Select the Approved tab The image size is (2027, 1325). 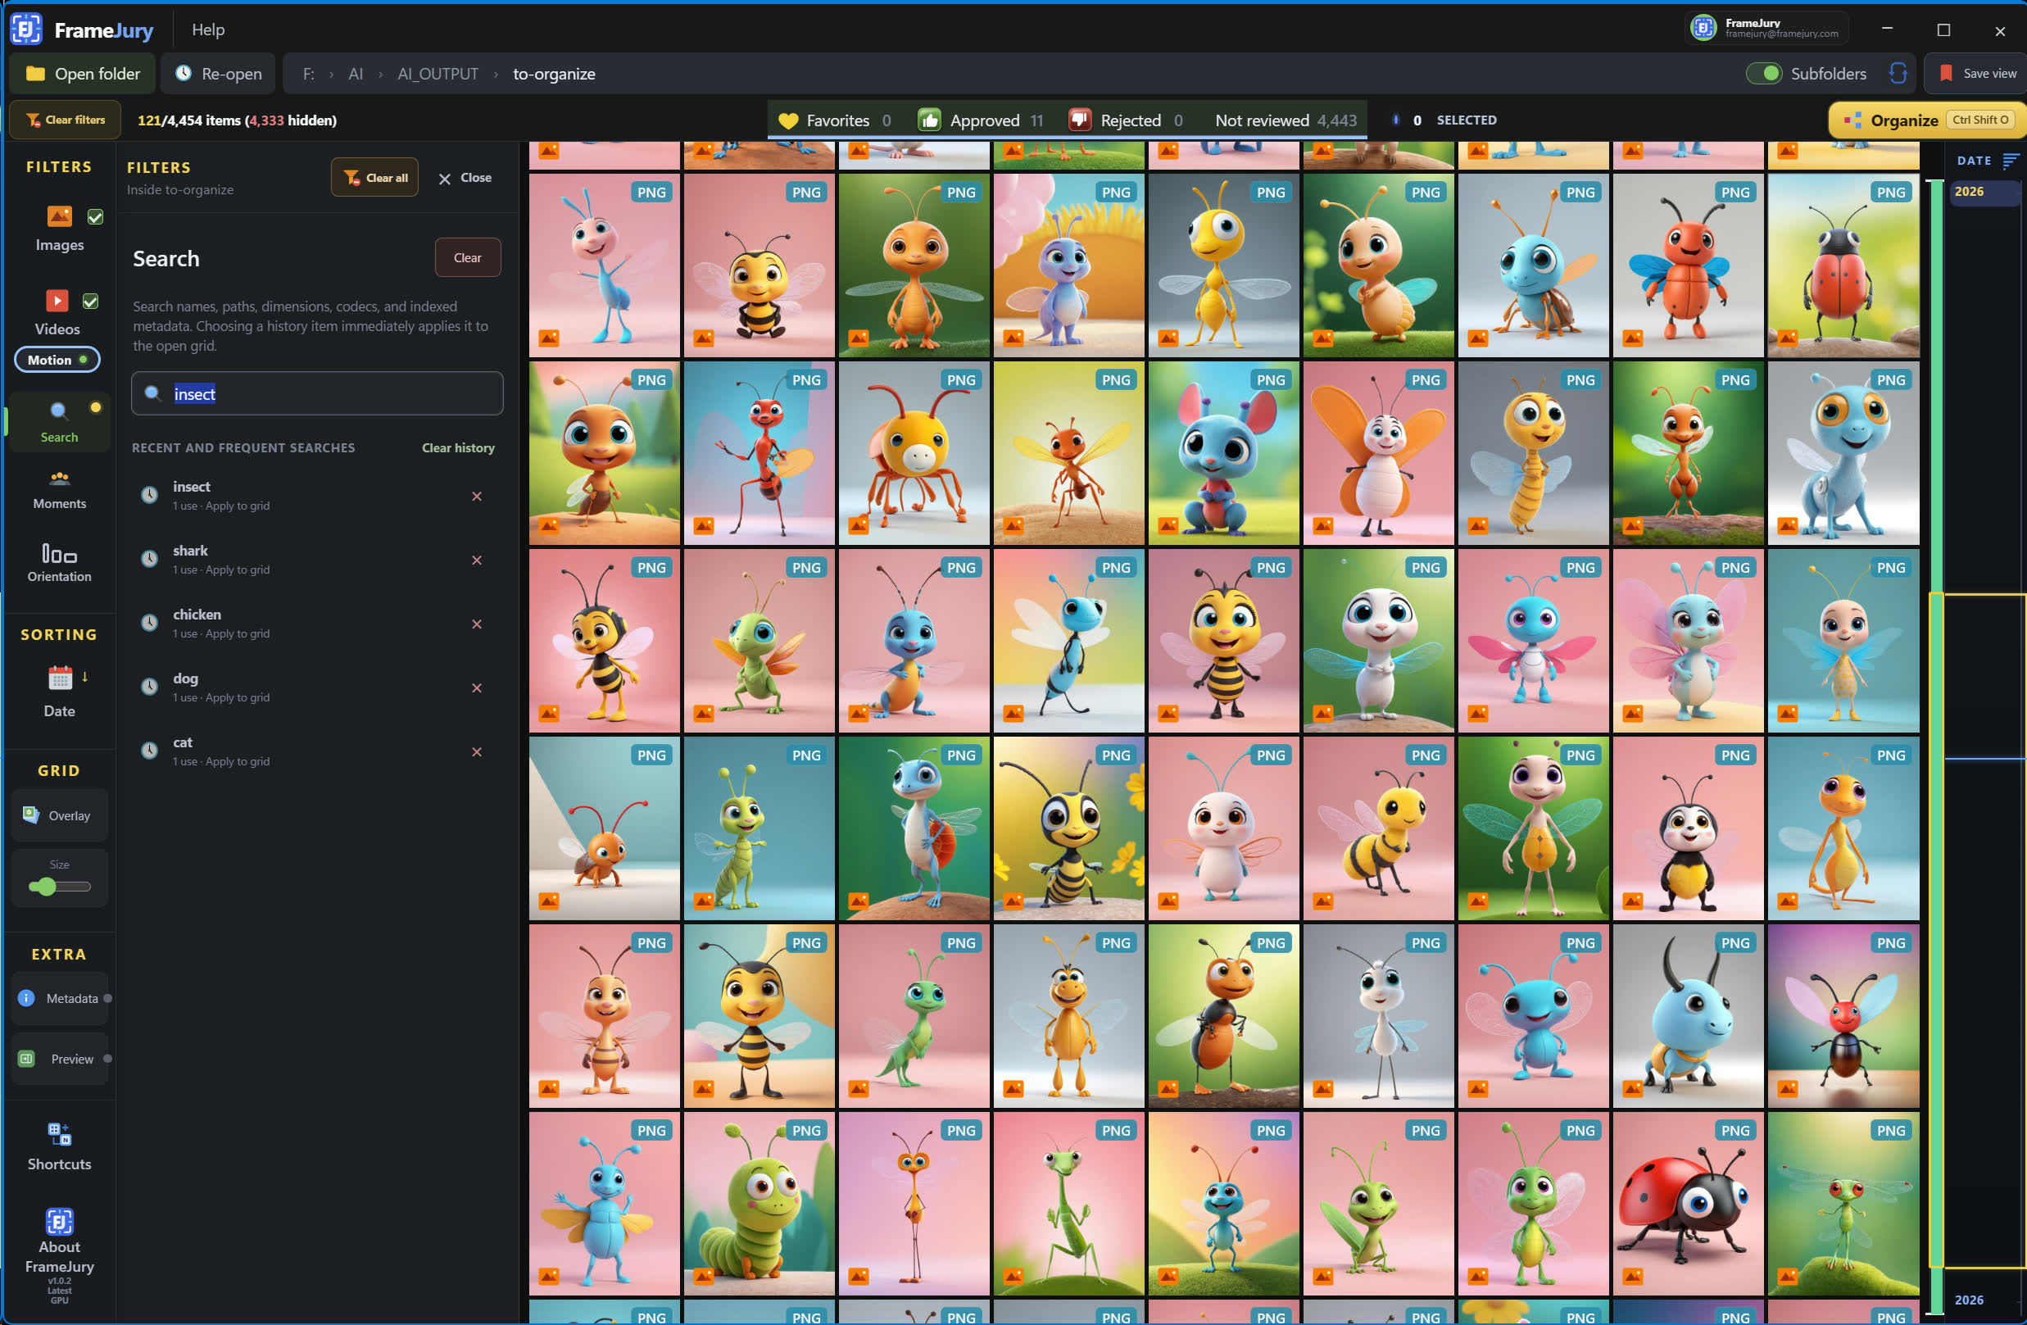980,120
